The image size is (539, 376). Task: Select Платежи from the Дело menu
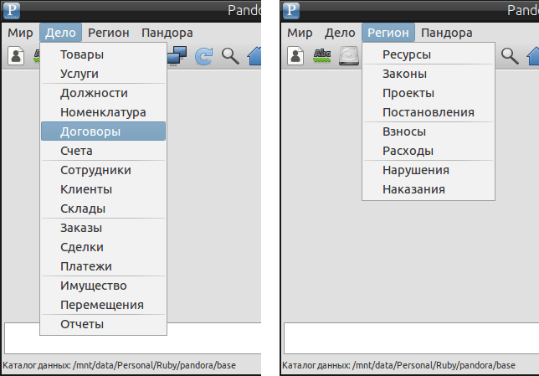click(x=103, y=266)
